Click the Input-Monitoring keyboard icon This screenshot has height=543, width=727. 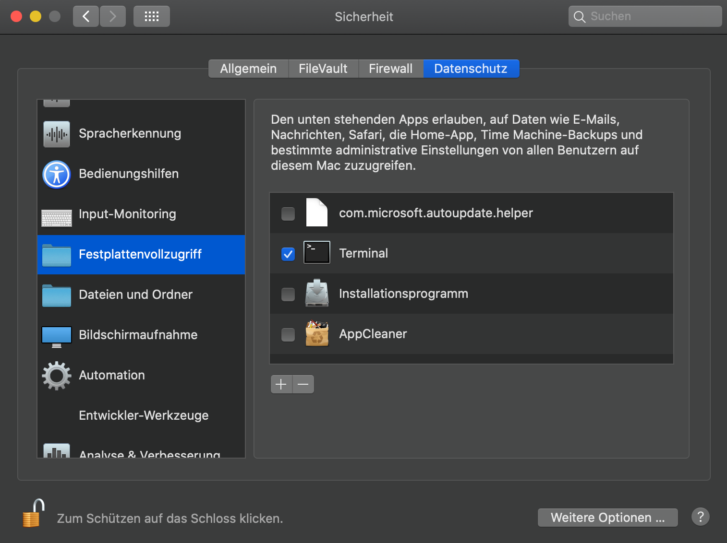(x=57, y=218)
